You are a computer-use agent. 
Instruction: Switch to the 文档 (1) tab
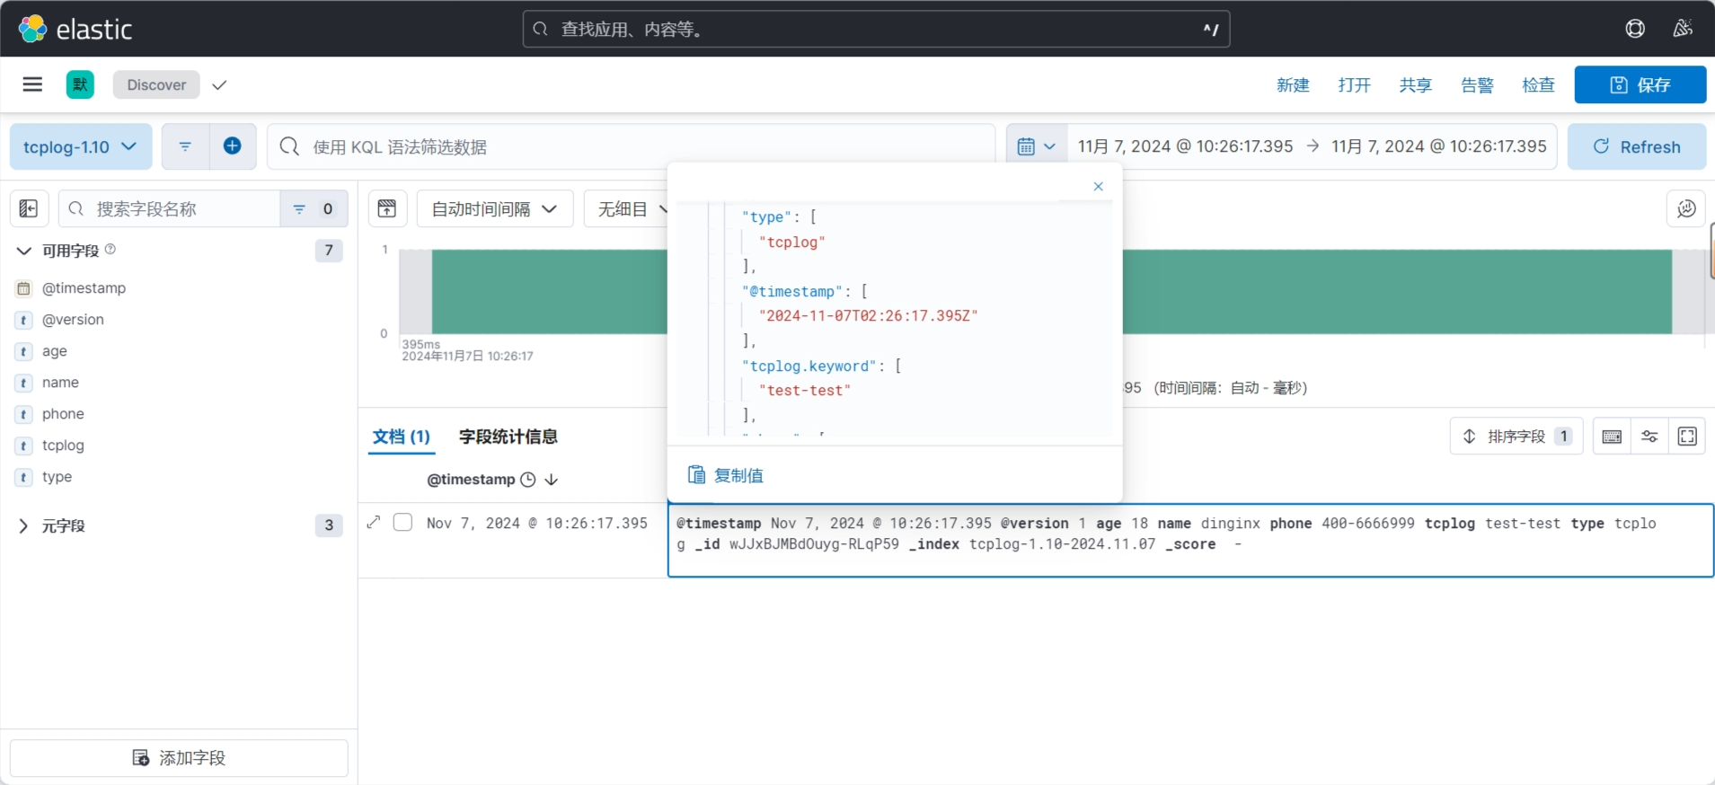coord(402,437)
